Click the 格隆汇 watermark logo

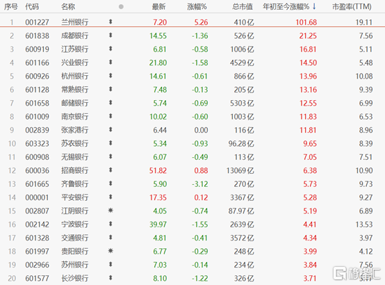357,273
